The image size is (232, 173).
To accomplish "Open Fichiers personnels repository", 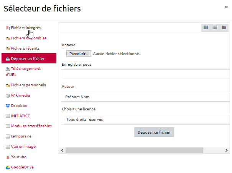I will point(28,85).
